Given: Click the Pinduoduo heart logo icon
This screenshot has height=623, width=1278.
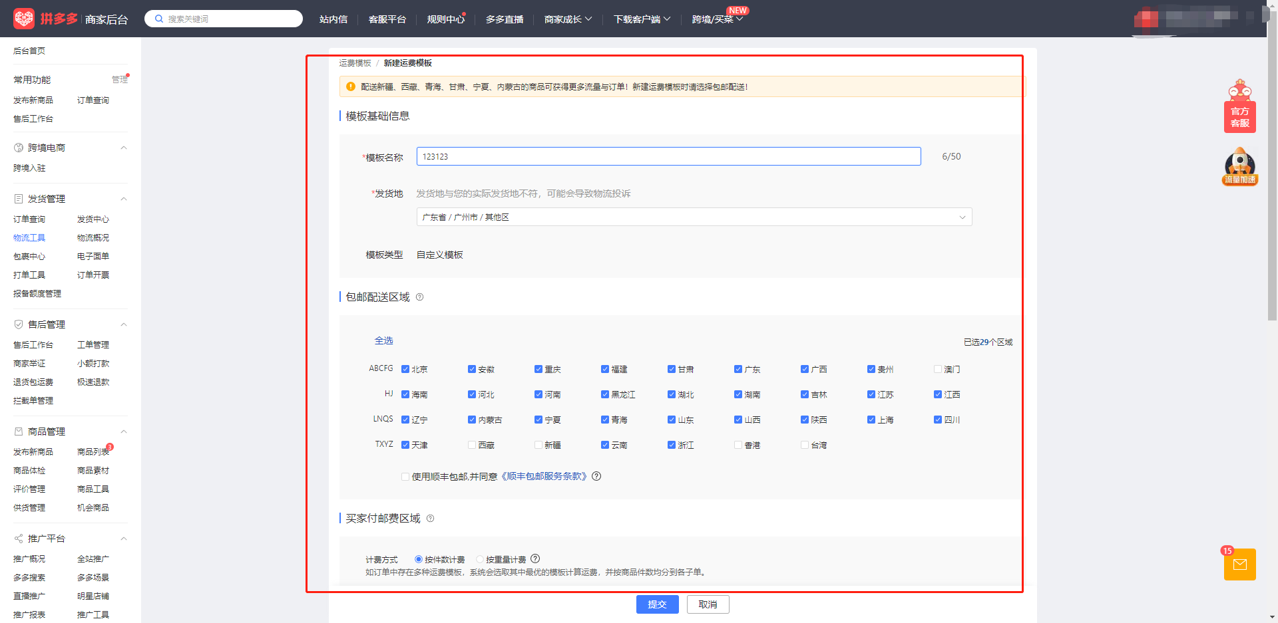Looking at the screenshot, I should [24, 19].
